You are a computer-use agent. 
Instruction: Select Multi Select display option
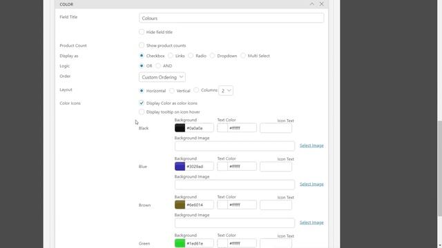pos(243,56)
